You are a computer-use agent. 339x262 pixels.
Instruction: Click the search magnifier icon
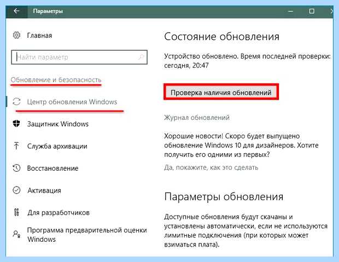tap(141, 57)
